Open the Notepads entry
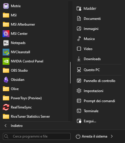125x143 pixels. [x=35, y=43]
